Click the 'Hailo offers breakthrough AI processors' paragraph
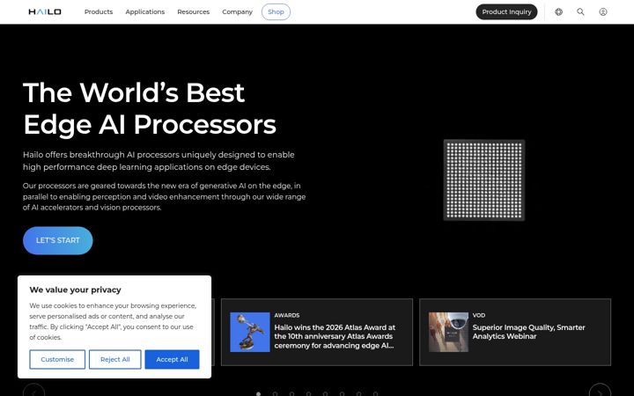The width and height of the screenshot is (634, 396). pos(158,161)
